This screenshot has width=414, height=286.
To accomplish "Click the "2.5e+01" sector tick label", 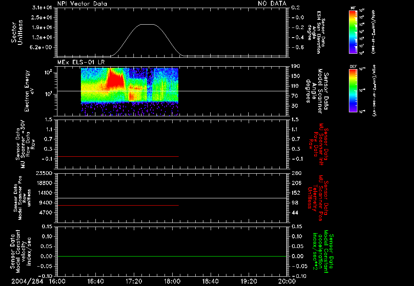I will (x=42, y=18).
